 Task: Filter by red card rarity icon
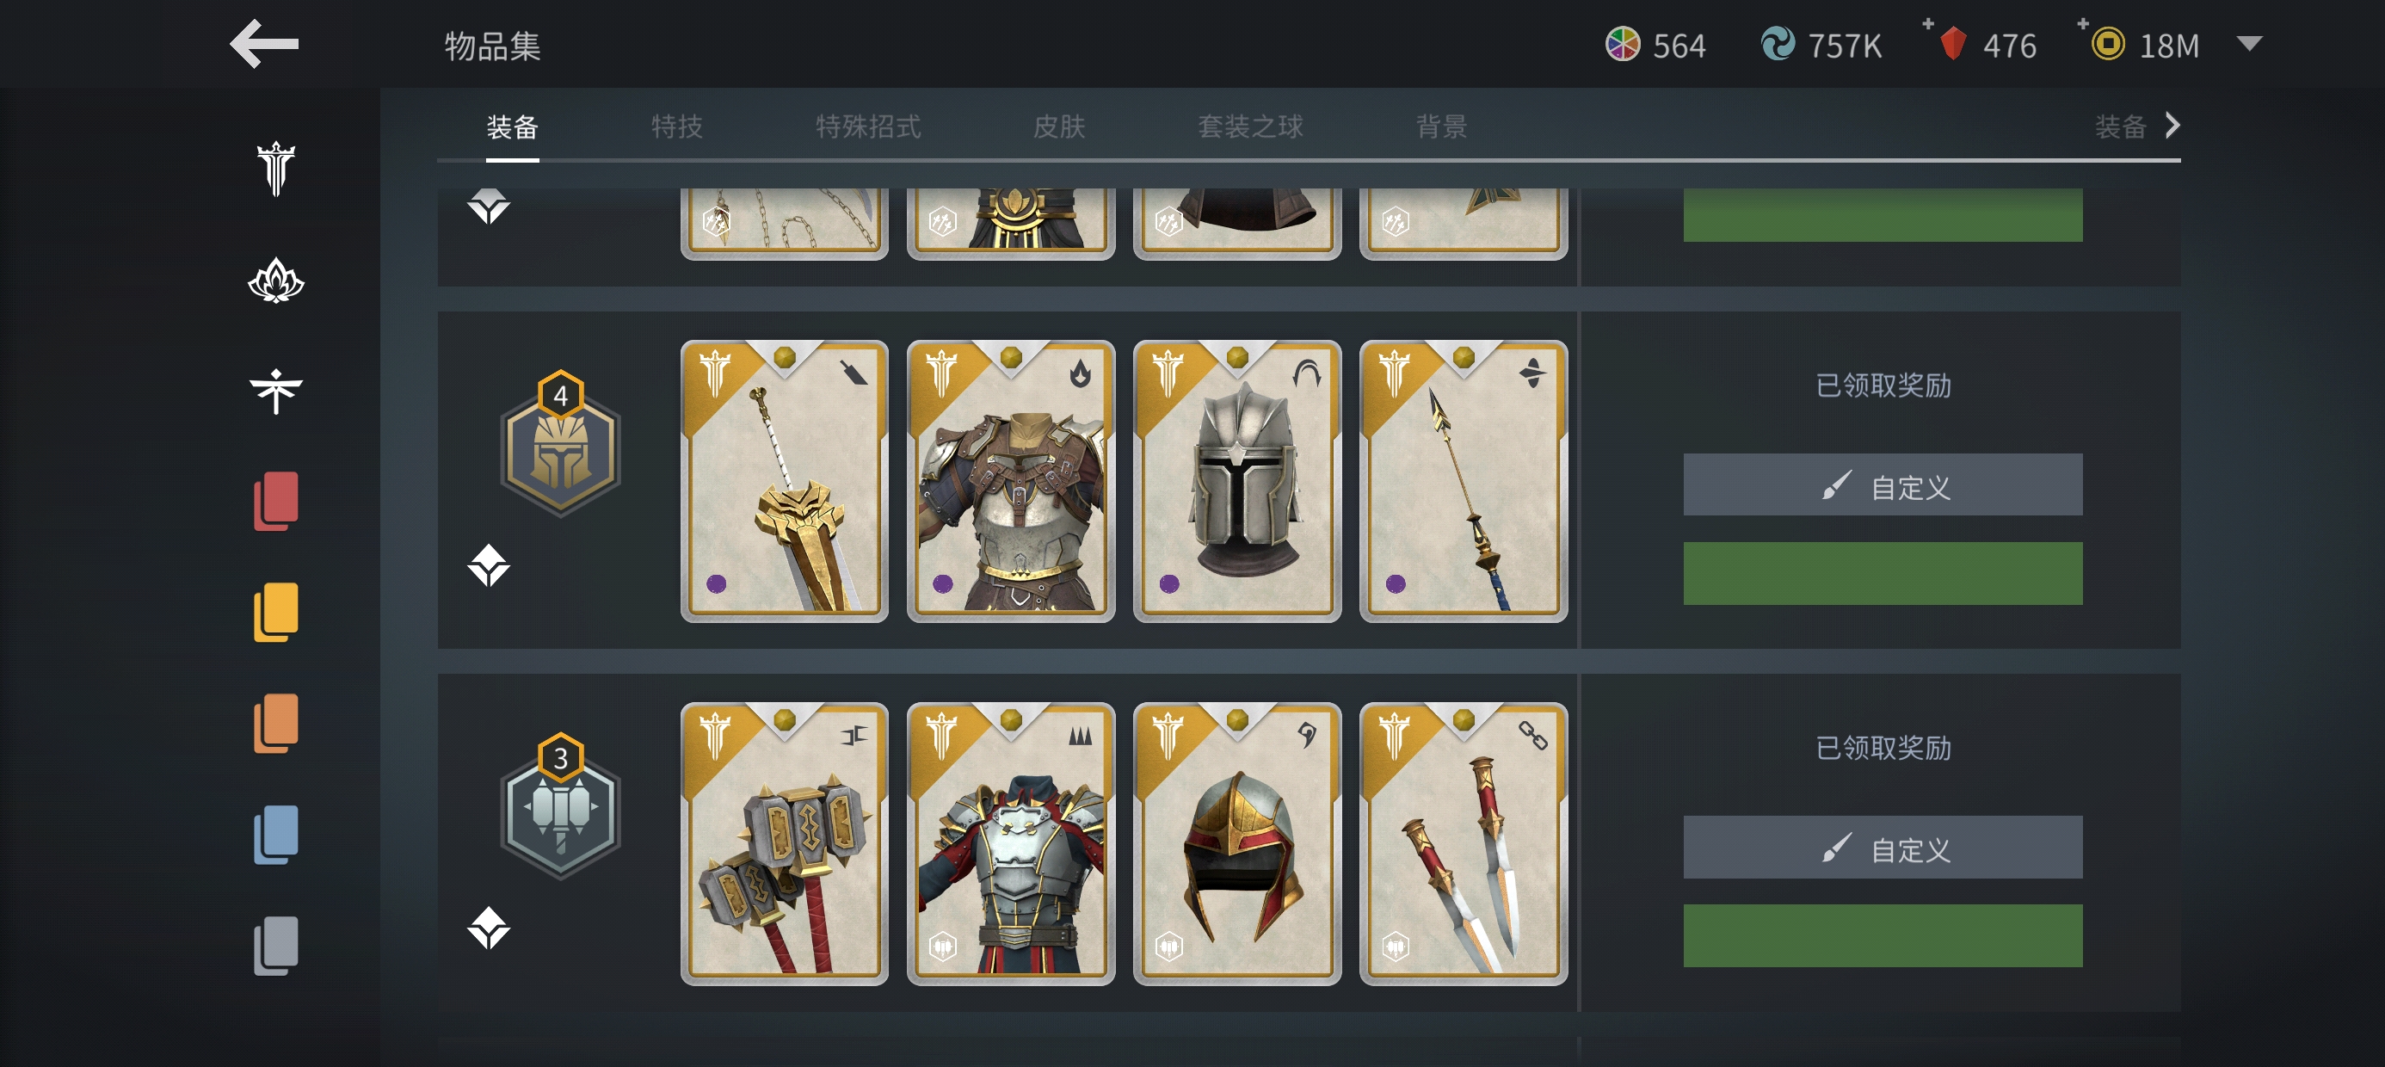pos(276,501)
